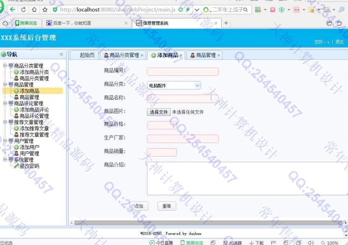
Task: Click the lightning speed mode icon in address bar
Action: [x=188, y=10]
